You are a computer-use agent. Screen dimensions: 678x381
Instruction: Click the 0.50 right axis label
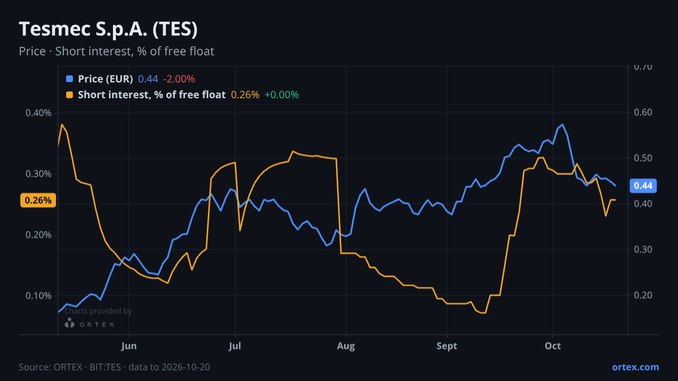click(x=643, y=158)
